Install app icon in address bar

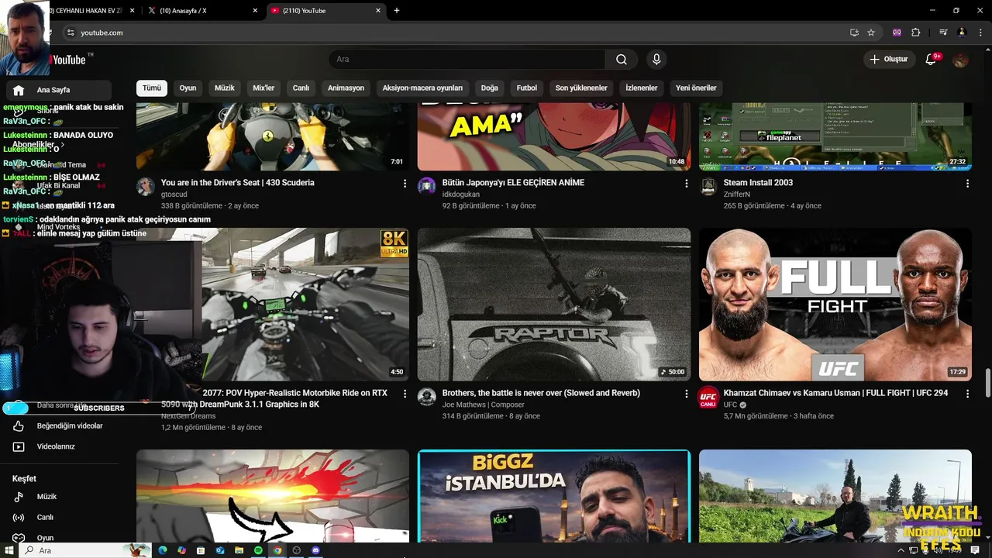[854, 33]
